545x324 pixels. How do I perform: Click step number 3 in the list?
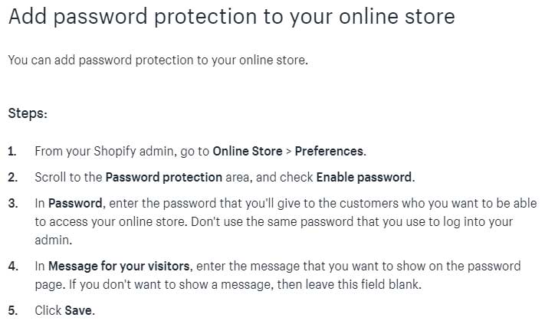point(12,203)
